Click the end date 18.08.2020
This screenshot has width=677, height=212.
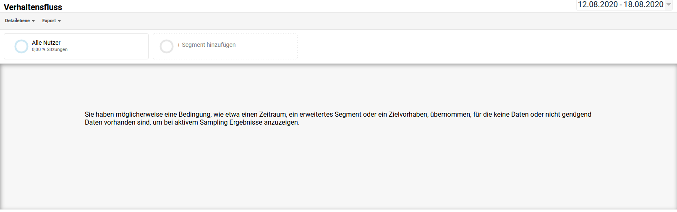tap(643, 5)
